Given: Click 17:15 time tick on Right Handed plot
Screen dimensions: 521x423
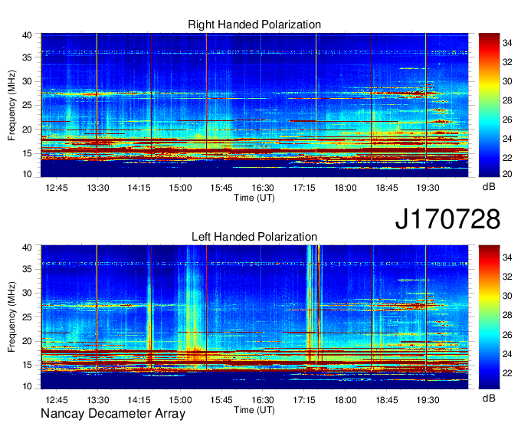Looking at the screenshot, I should click(x=304, y=188).
